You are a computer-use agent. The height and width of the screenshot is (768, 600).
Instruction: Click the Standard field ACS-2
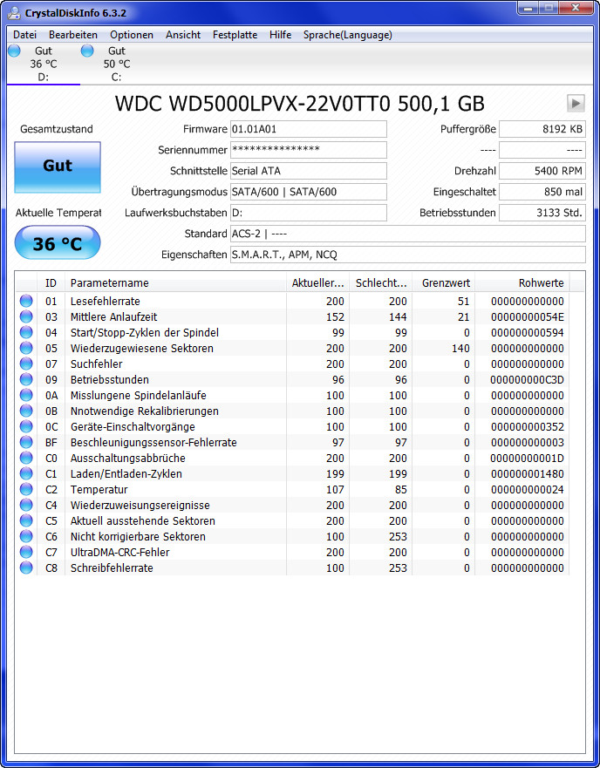click(408, 234)
